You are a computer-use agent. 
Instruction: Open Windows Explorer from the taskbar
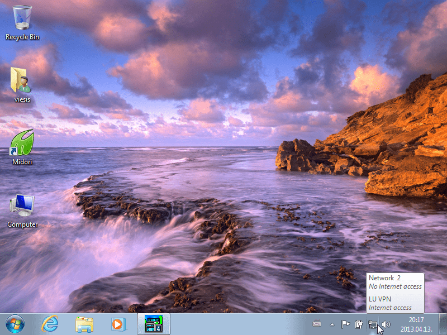tap(84, 324)
